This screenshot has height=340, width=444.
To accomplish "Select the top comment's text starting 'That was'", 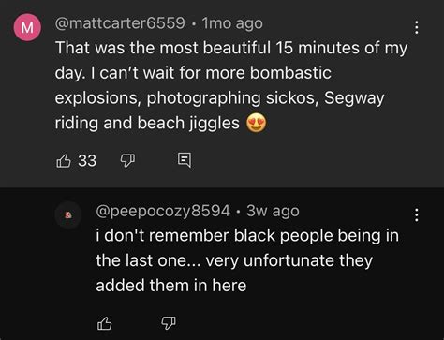I will pyautogui.click(x=231, y=85).
